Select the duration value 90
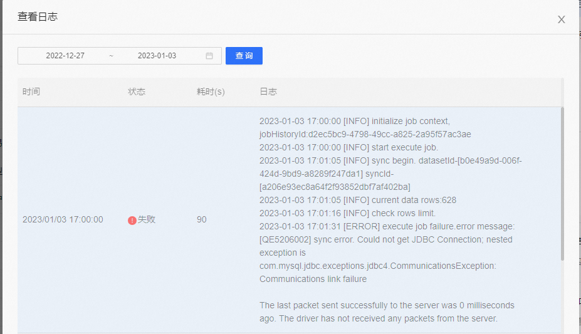This screenshot has height=334, width=581. point(201,220)
